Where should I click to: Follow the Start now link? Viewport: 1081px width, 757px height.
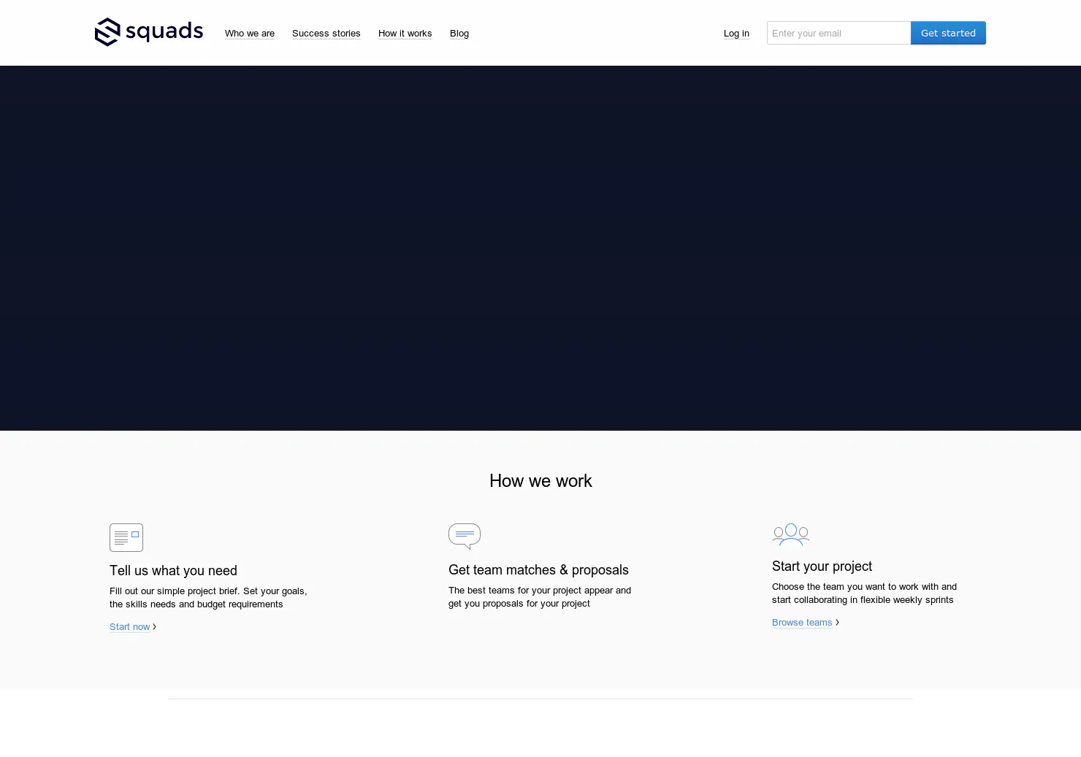130,627
